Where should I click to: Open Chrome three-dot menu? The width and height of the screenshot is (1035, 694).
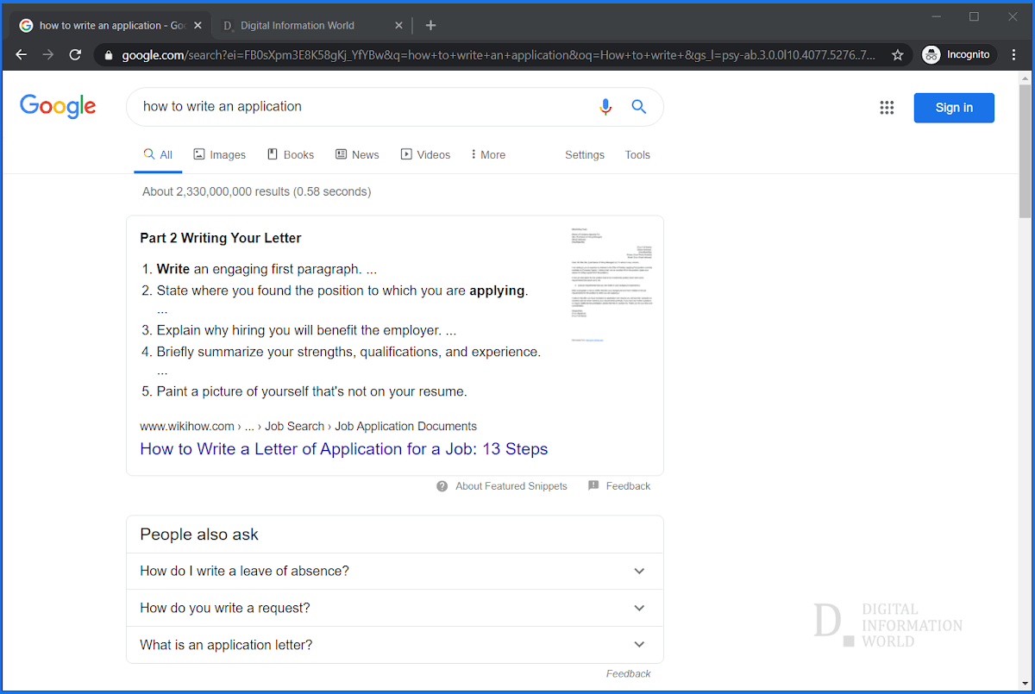pyautogui.click(x=1014, y=54)
